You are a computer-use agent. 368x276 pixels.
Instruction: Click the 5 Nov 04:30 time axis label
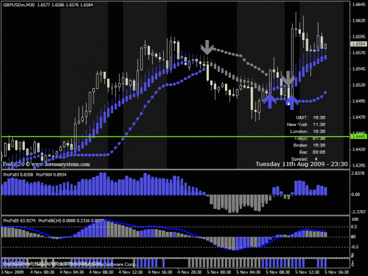248,272
